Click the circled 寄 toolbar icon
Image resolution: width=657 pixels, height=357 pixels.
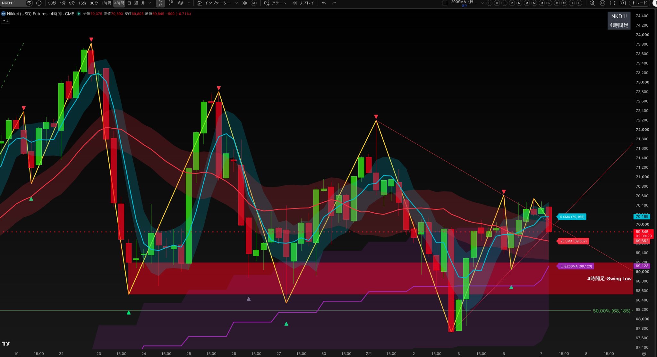(557, 3)
